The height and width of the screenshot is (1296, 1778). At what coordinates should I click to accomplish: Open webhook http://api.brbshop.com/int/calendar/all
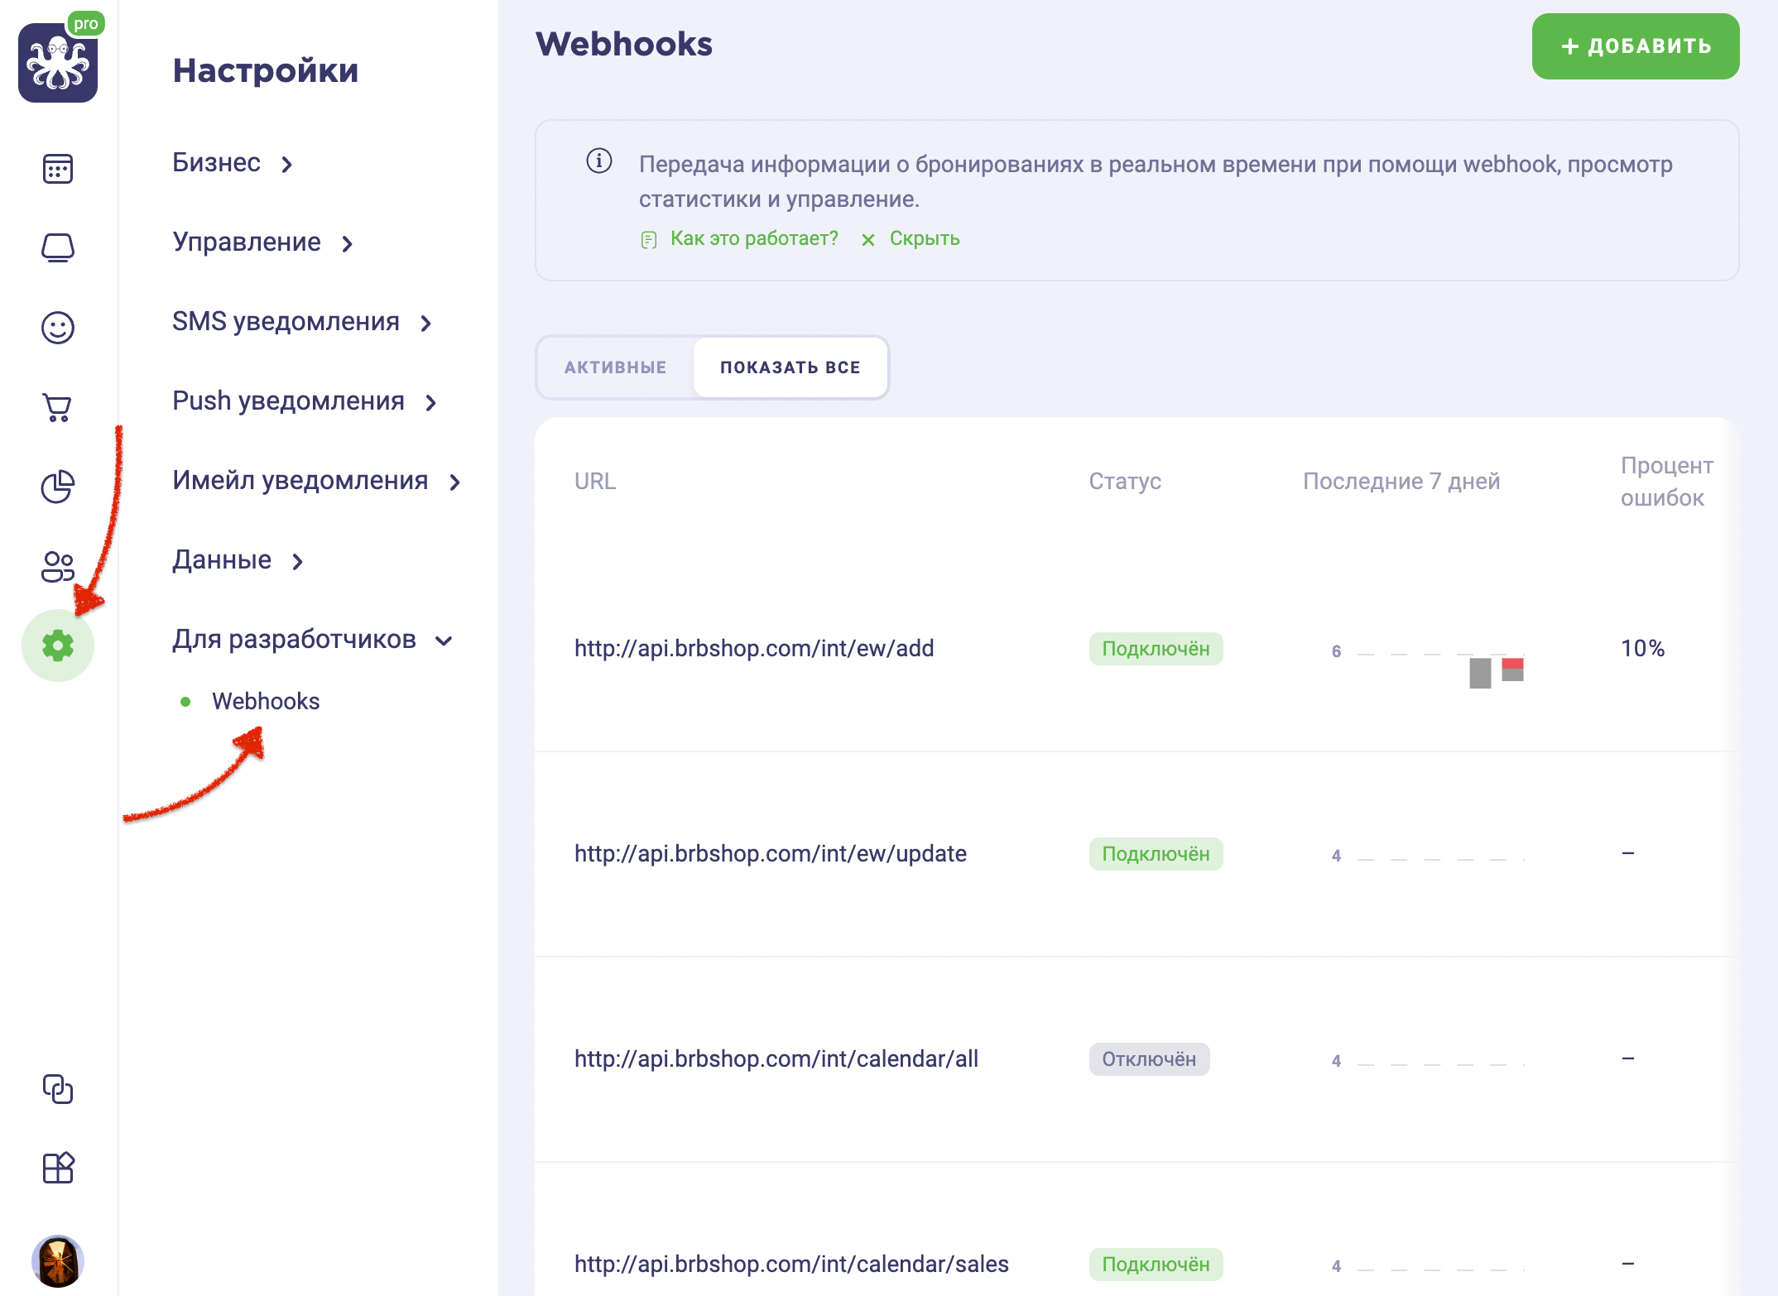[x=776, y=1058]
